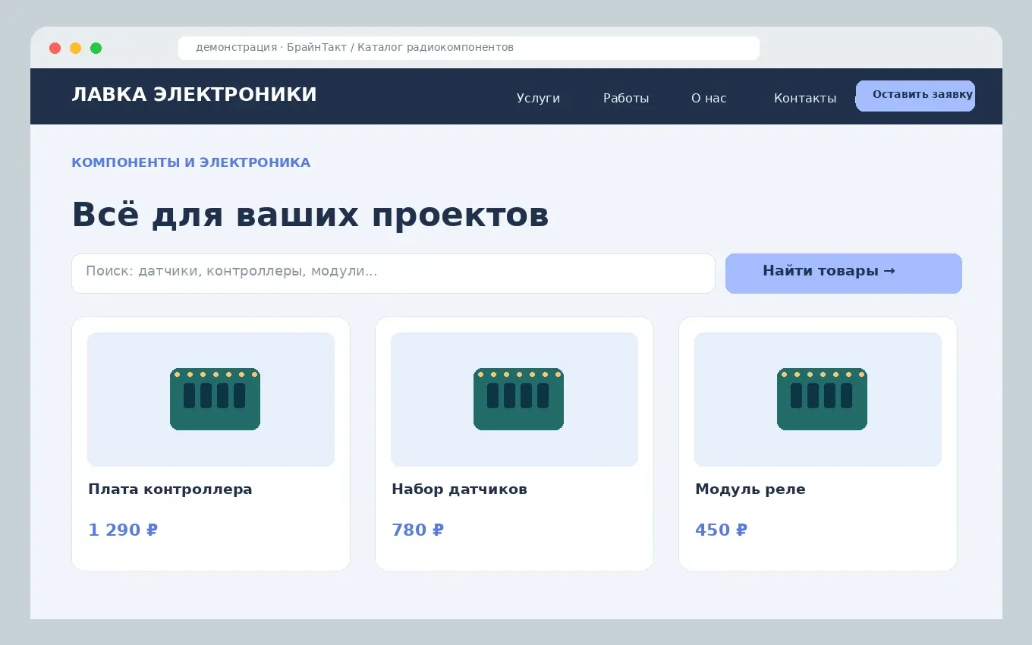Focus the search field for датчики, контроллеры
This screenshot has height=645, width=1032.
tap(393, 273)
